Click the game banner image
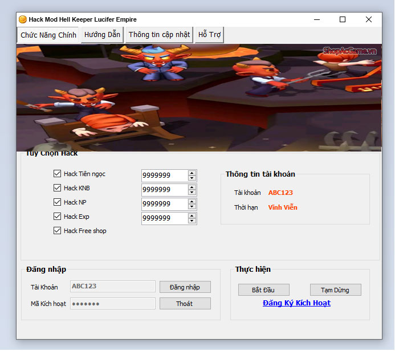395x351 pixels. click(x=199, y=97)
